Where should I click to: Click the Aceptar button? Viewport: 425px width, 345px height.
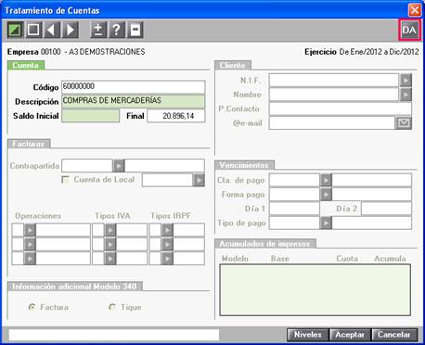[350, 335]
